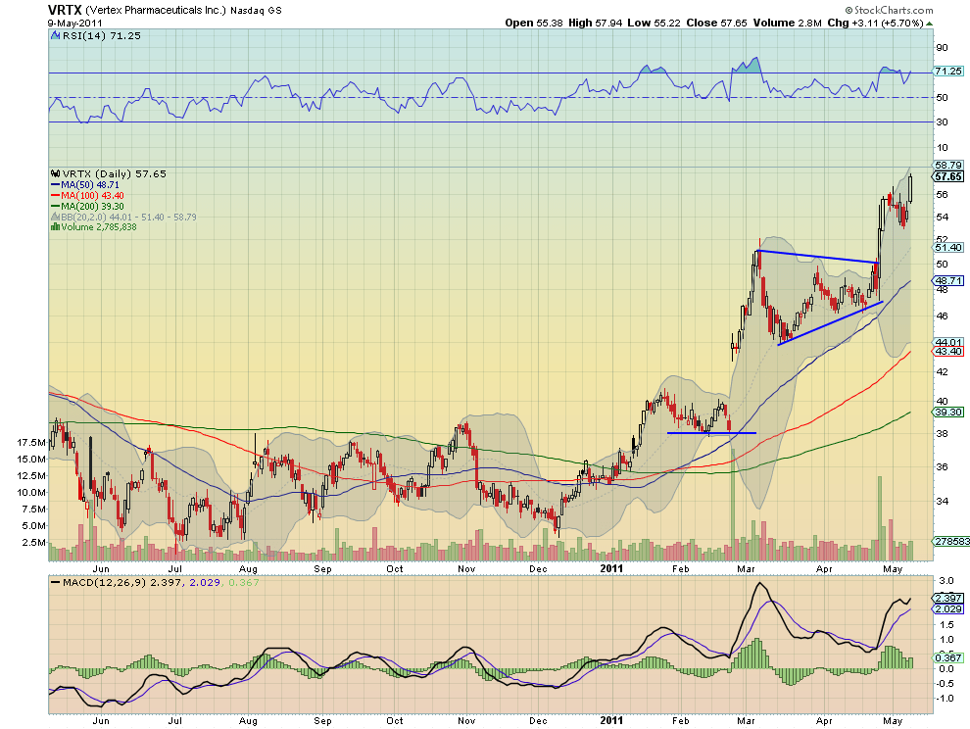Click the RSI(14) legend line icon
The image size is (970, 729).
(56, 36)
